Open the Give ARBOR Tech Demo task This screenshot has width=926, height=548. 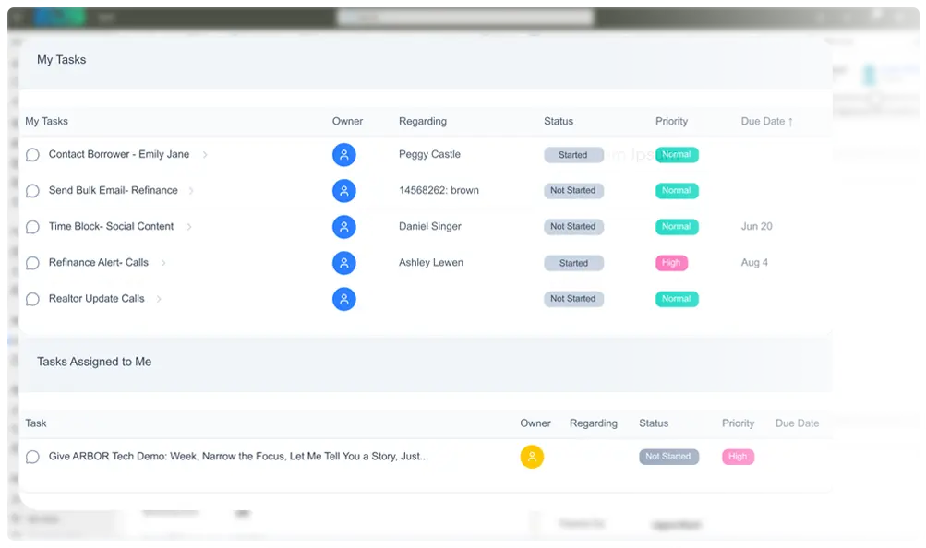click(x=238, y=457)
